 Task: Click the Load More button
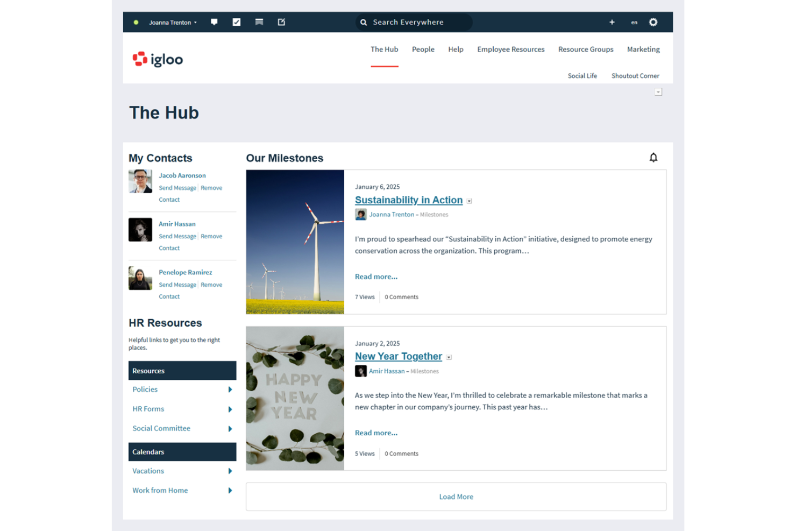tap(456, 497)
